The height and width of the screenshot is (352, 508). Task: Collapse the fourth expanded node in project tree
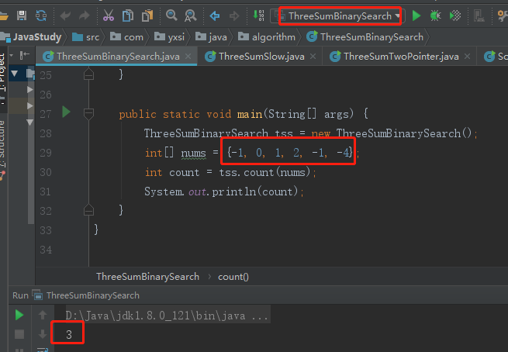click(x=29, y=122)
